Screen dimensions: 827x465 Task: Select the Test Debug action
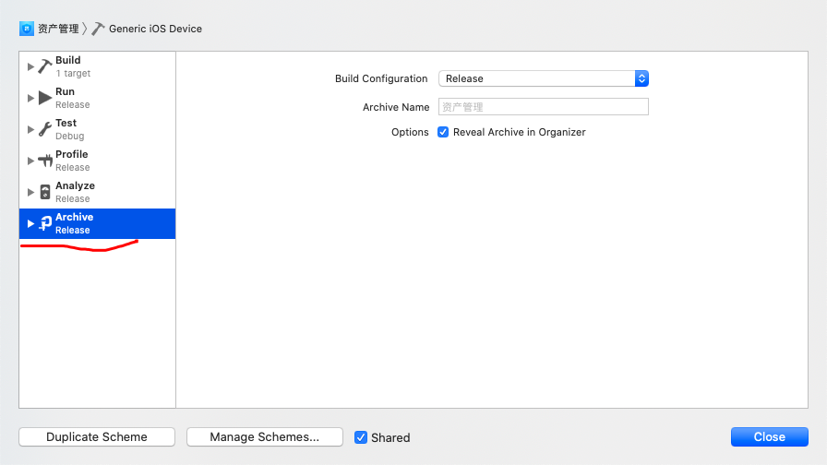click(98, 129)
